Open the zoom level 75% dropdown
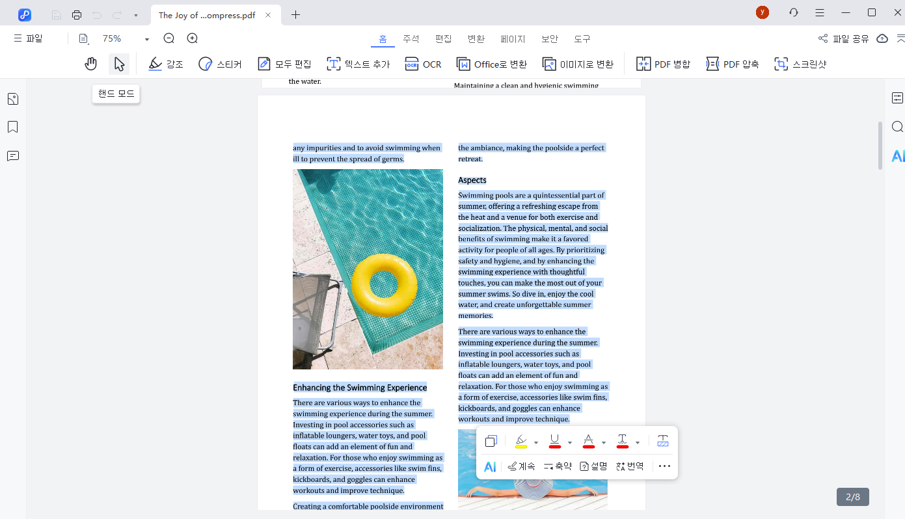 [x=146, y=39]
